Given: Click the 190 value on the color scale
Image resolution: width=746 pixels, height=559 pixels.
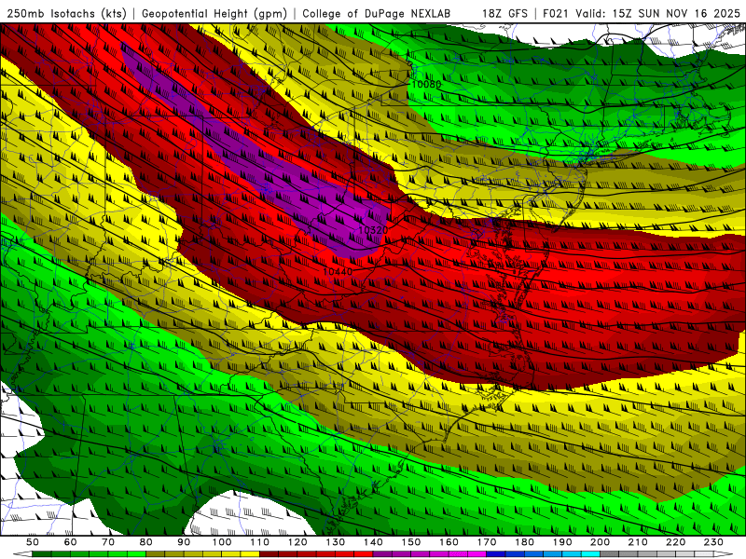Looking at the screenshot, I should [x=562, y=542].
